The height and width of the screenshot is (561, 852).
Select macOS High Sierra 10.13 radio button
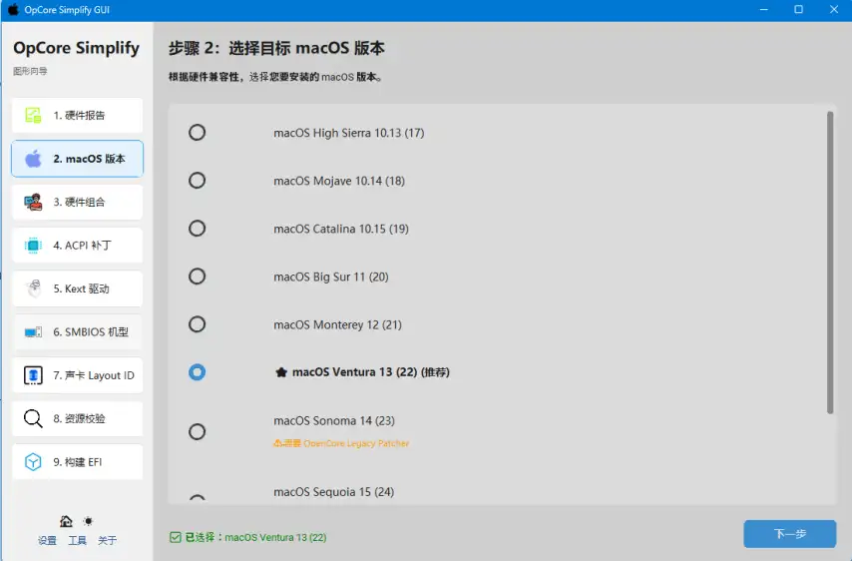click(x=198, y=133)
